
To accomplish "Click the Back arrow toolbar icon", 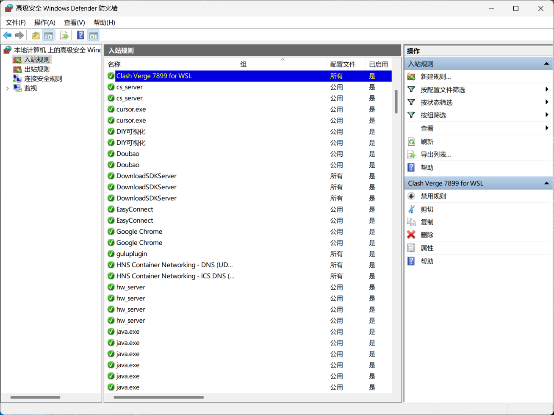I will [x=7, y=35].
